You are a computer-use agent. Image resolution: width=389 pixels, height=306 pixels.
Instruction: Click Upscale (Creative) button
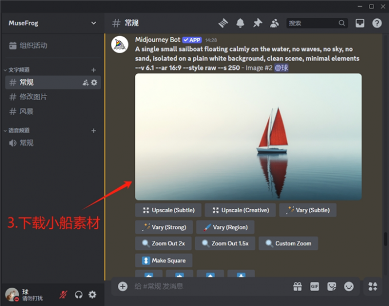click(240, 210)
